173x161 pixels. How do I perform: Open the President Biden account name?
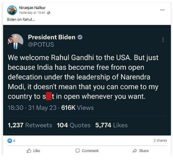tap(51, 37)
